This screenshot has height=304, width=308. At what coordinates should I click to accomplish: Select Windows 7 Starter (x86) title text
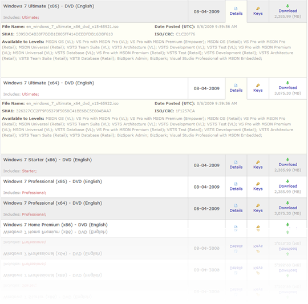[x=47, y=160]
